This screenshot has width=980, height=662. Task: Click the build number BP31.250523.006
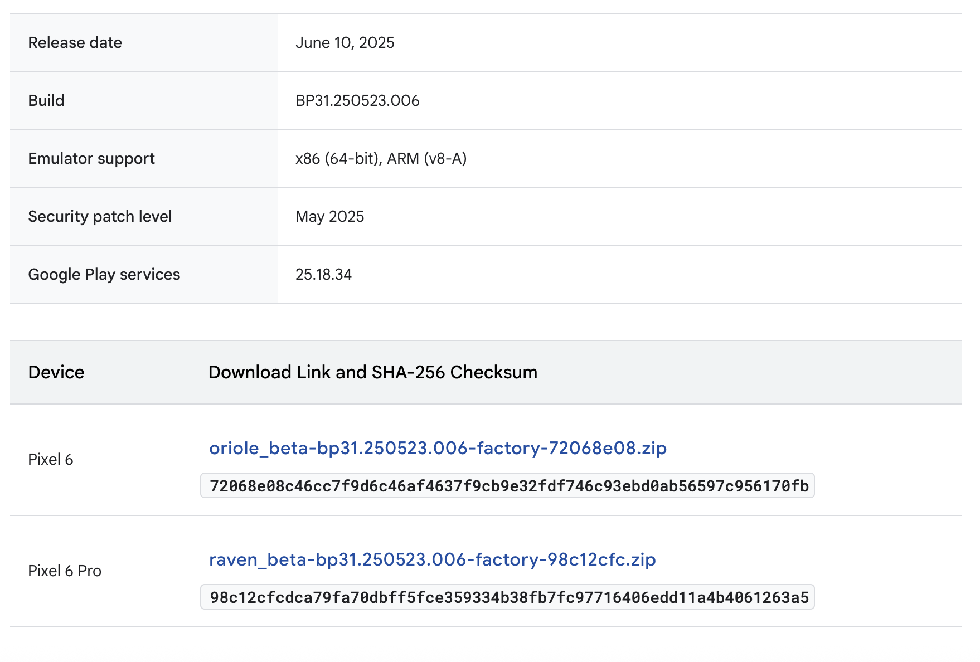(x=357, y=101)
